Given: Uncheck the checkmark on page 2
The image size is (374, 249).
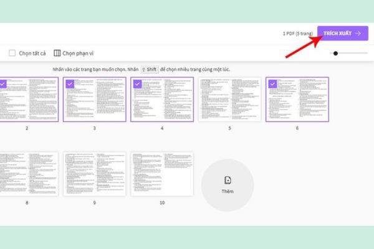Looking at the screenshot, I should (2, 84).
